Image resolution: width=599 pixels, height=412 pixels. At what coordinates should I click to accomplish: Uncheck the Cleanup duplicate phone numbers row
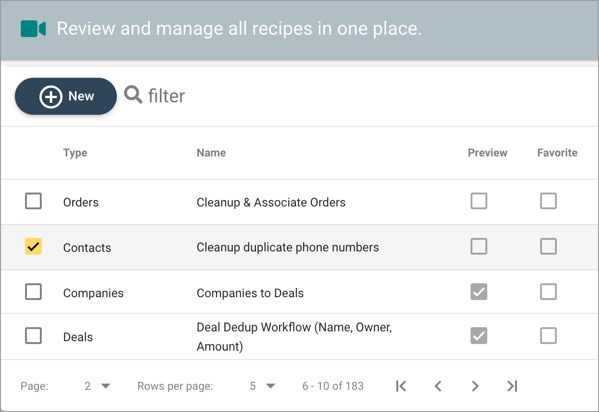pos(33,247)
